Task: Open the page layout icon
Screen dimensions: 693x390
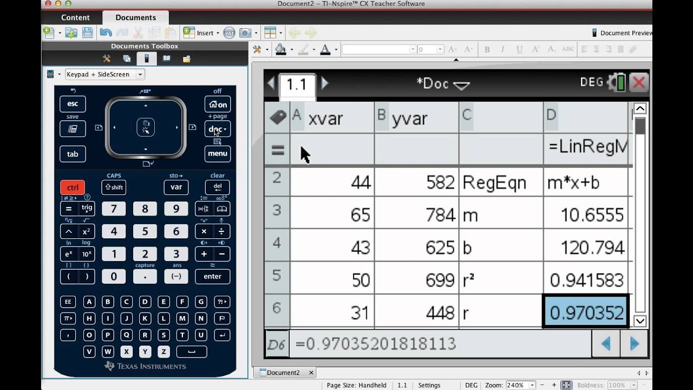Action: [x=270, y=32]
